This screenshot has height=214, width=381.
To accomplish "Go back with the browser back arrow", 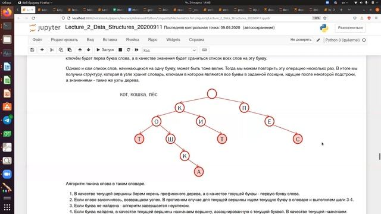I will click(x=19, y=18).
